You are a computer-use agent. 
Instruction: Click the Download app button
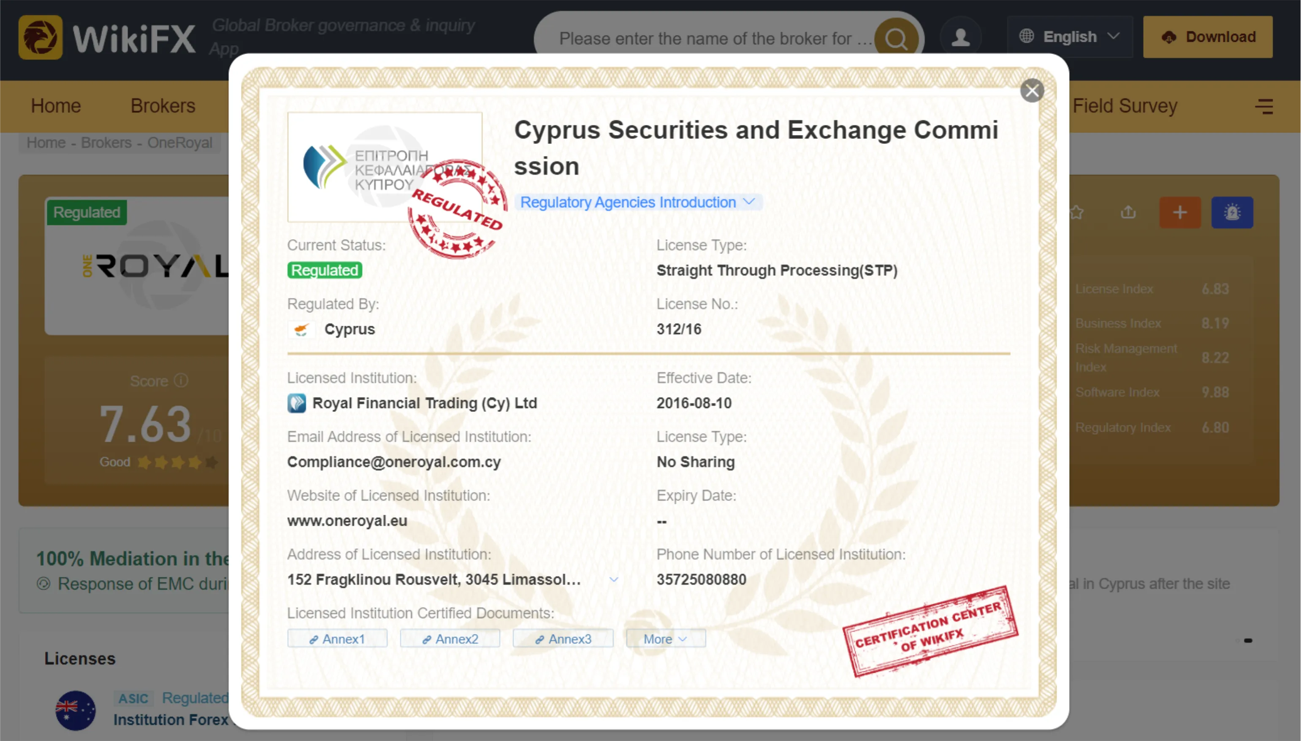click(1208, 37)
